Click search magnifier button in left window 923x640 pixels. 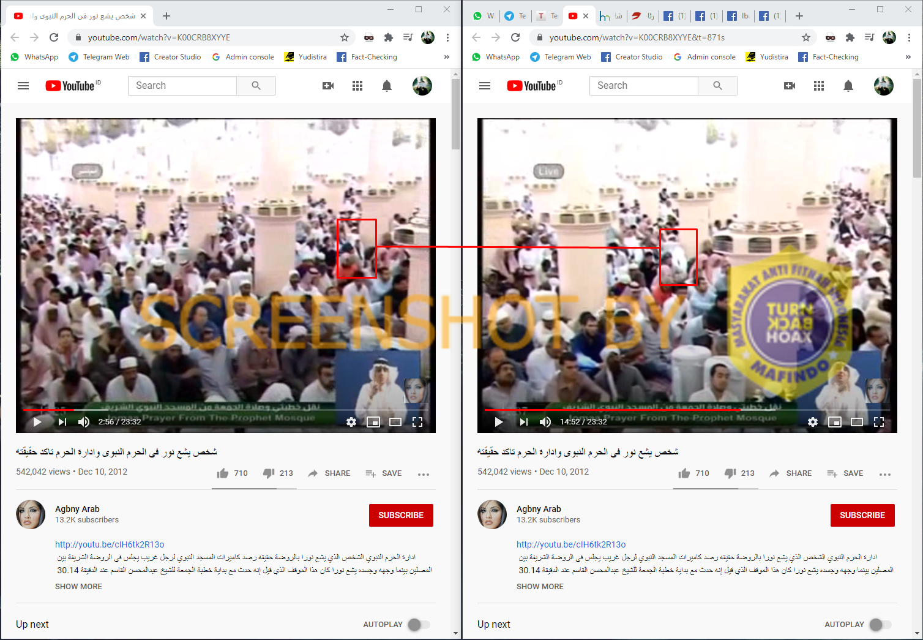(x=256, y=86)
